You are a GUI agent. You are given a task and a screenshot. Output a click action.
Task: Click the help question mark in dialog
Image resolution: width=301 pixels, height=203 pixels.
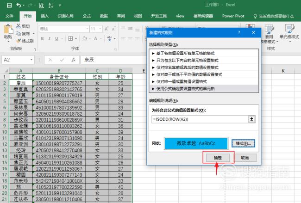(x=239, y=32)
